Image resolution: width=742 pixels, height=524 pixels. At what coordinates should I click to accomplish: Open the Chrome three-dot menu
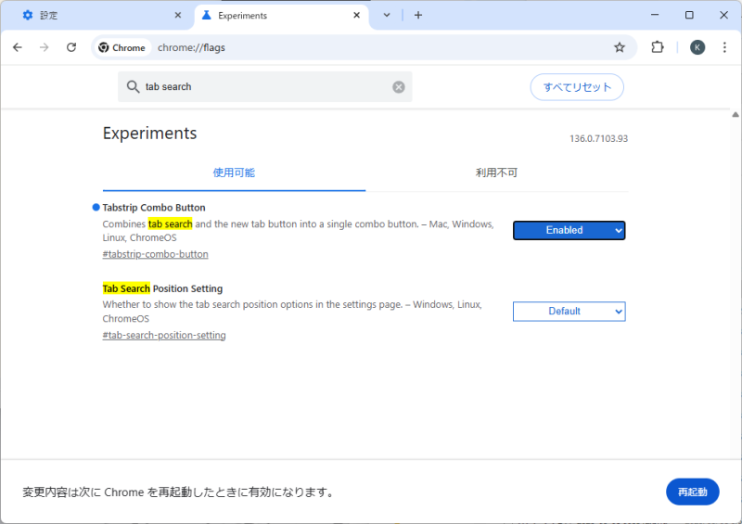click(x=724, y=47)
